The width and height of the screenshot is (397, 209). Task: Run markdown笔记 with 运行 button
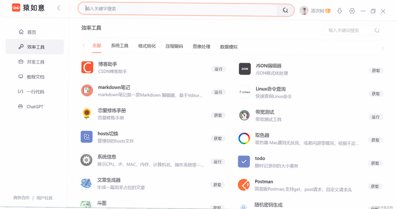218,92
